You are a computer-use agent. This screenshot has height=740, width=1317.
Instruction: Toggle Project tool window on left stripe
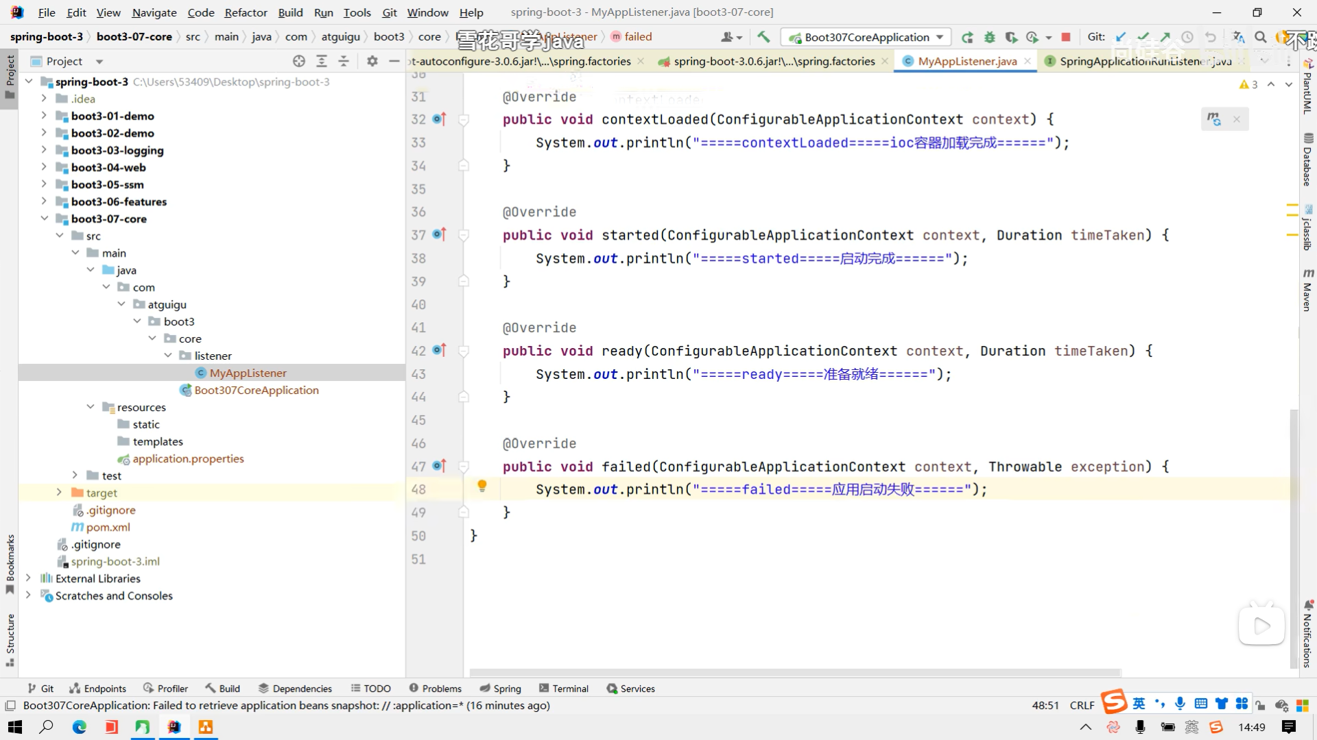coord(10,75)
